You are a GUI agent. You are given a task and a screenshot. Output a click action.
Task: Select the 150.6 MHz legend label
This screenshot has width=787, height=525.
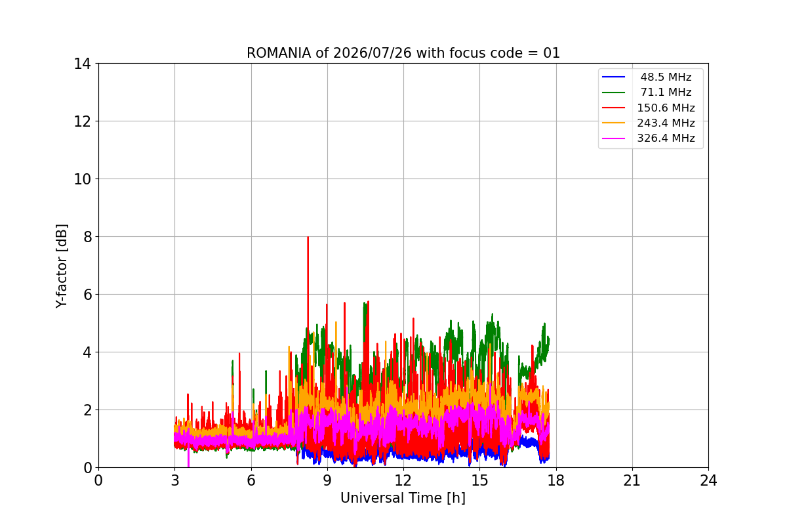tap(666, 108)
